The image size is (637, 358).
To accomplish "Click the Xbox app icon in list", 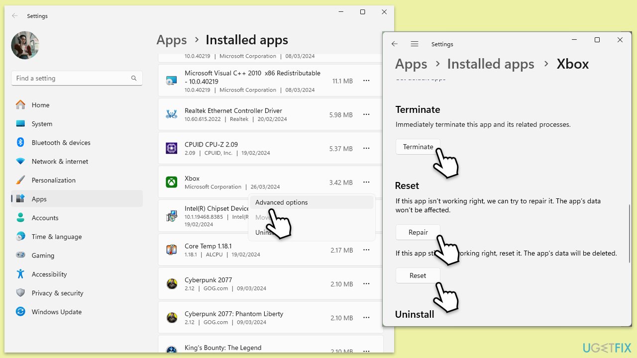I will point(171,182).
